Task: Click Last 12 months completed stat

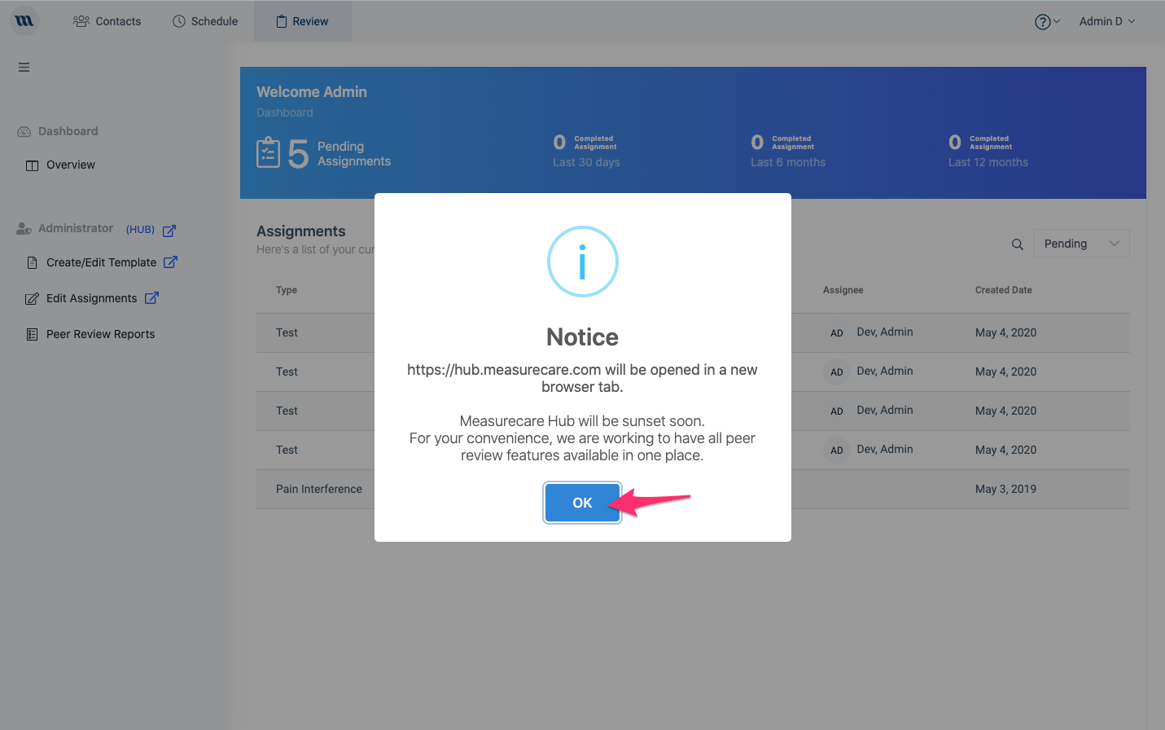Action: (988, 152)
